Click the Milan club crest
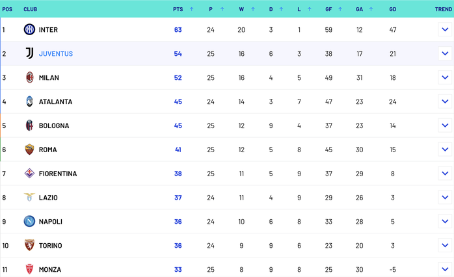 tap(29, 77)
